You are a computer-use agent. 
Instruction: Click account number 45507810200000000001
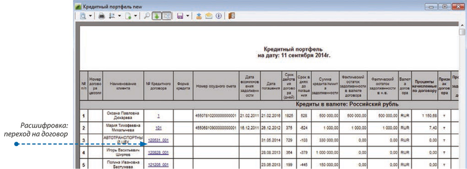point(216,116)
